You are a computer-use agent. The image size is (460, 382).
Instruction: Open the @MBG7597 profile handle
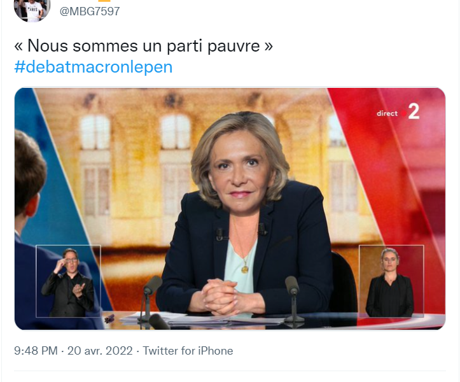90,11
